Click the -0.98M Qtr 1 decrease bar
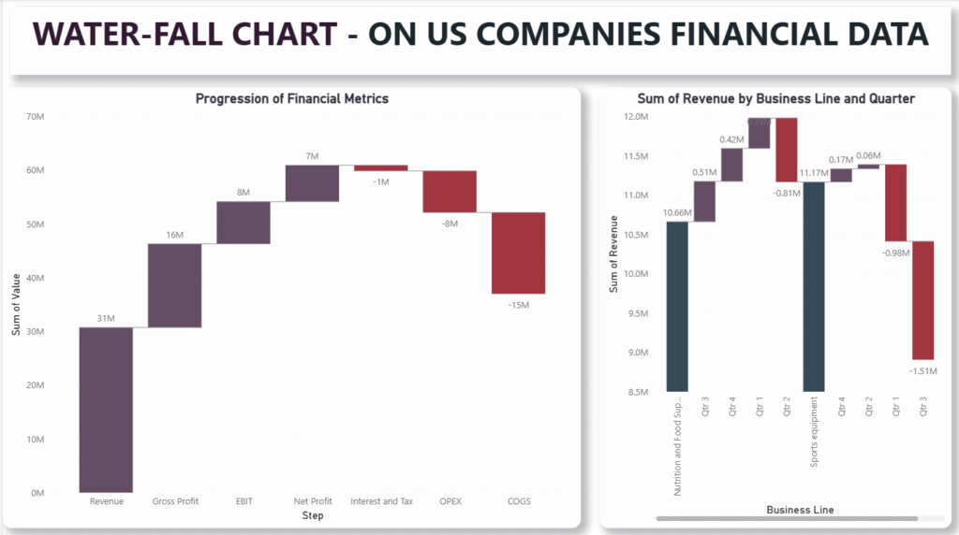The width and height of the screenshot is (959, 535). (x=896, y=203)
